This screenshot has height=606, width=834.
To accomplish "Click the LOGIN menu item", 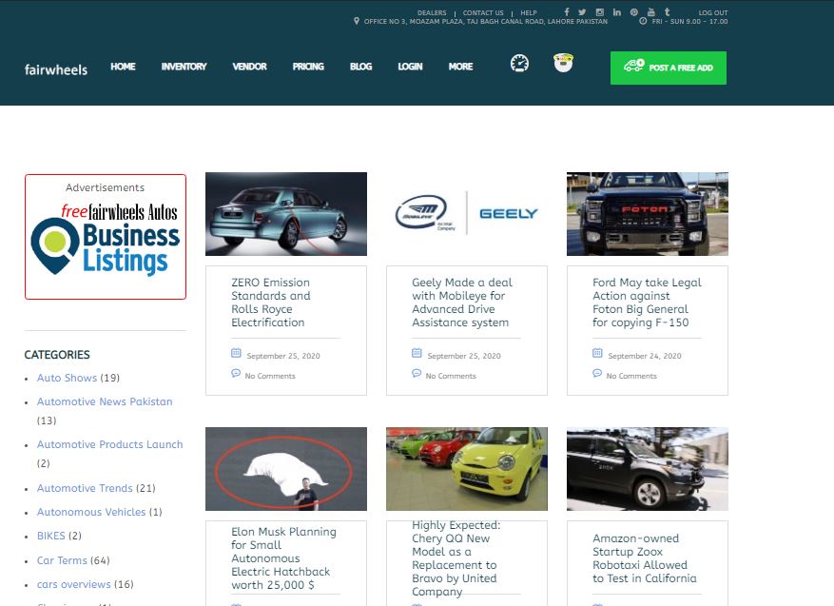I will click(x=410, y=67).
